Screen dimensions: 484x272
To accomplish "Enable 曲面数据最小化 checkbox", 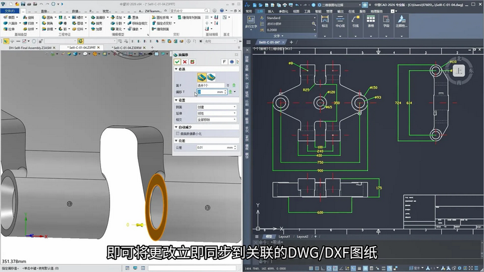I will point(178,132).
